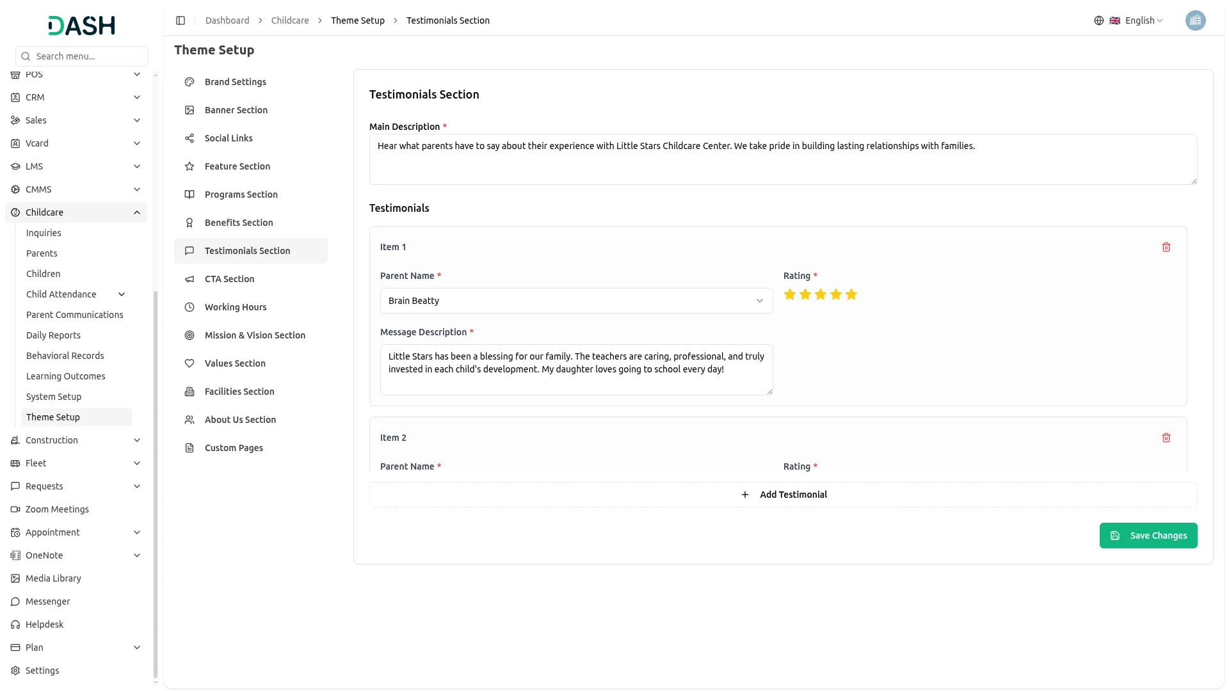
Task: Toggle the sidebar panel icon
Action: (181, 20)
